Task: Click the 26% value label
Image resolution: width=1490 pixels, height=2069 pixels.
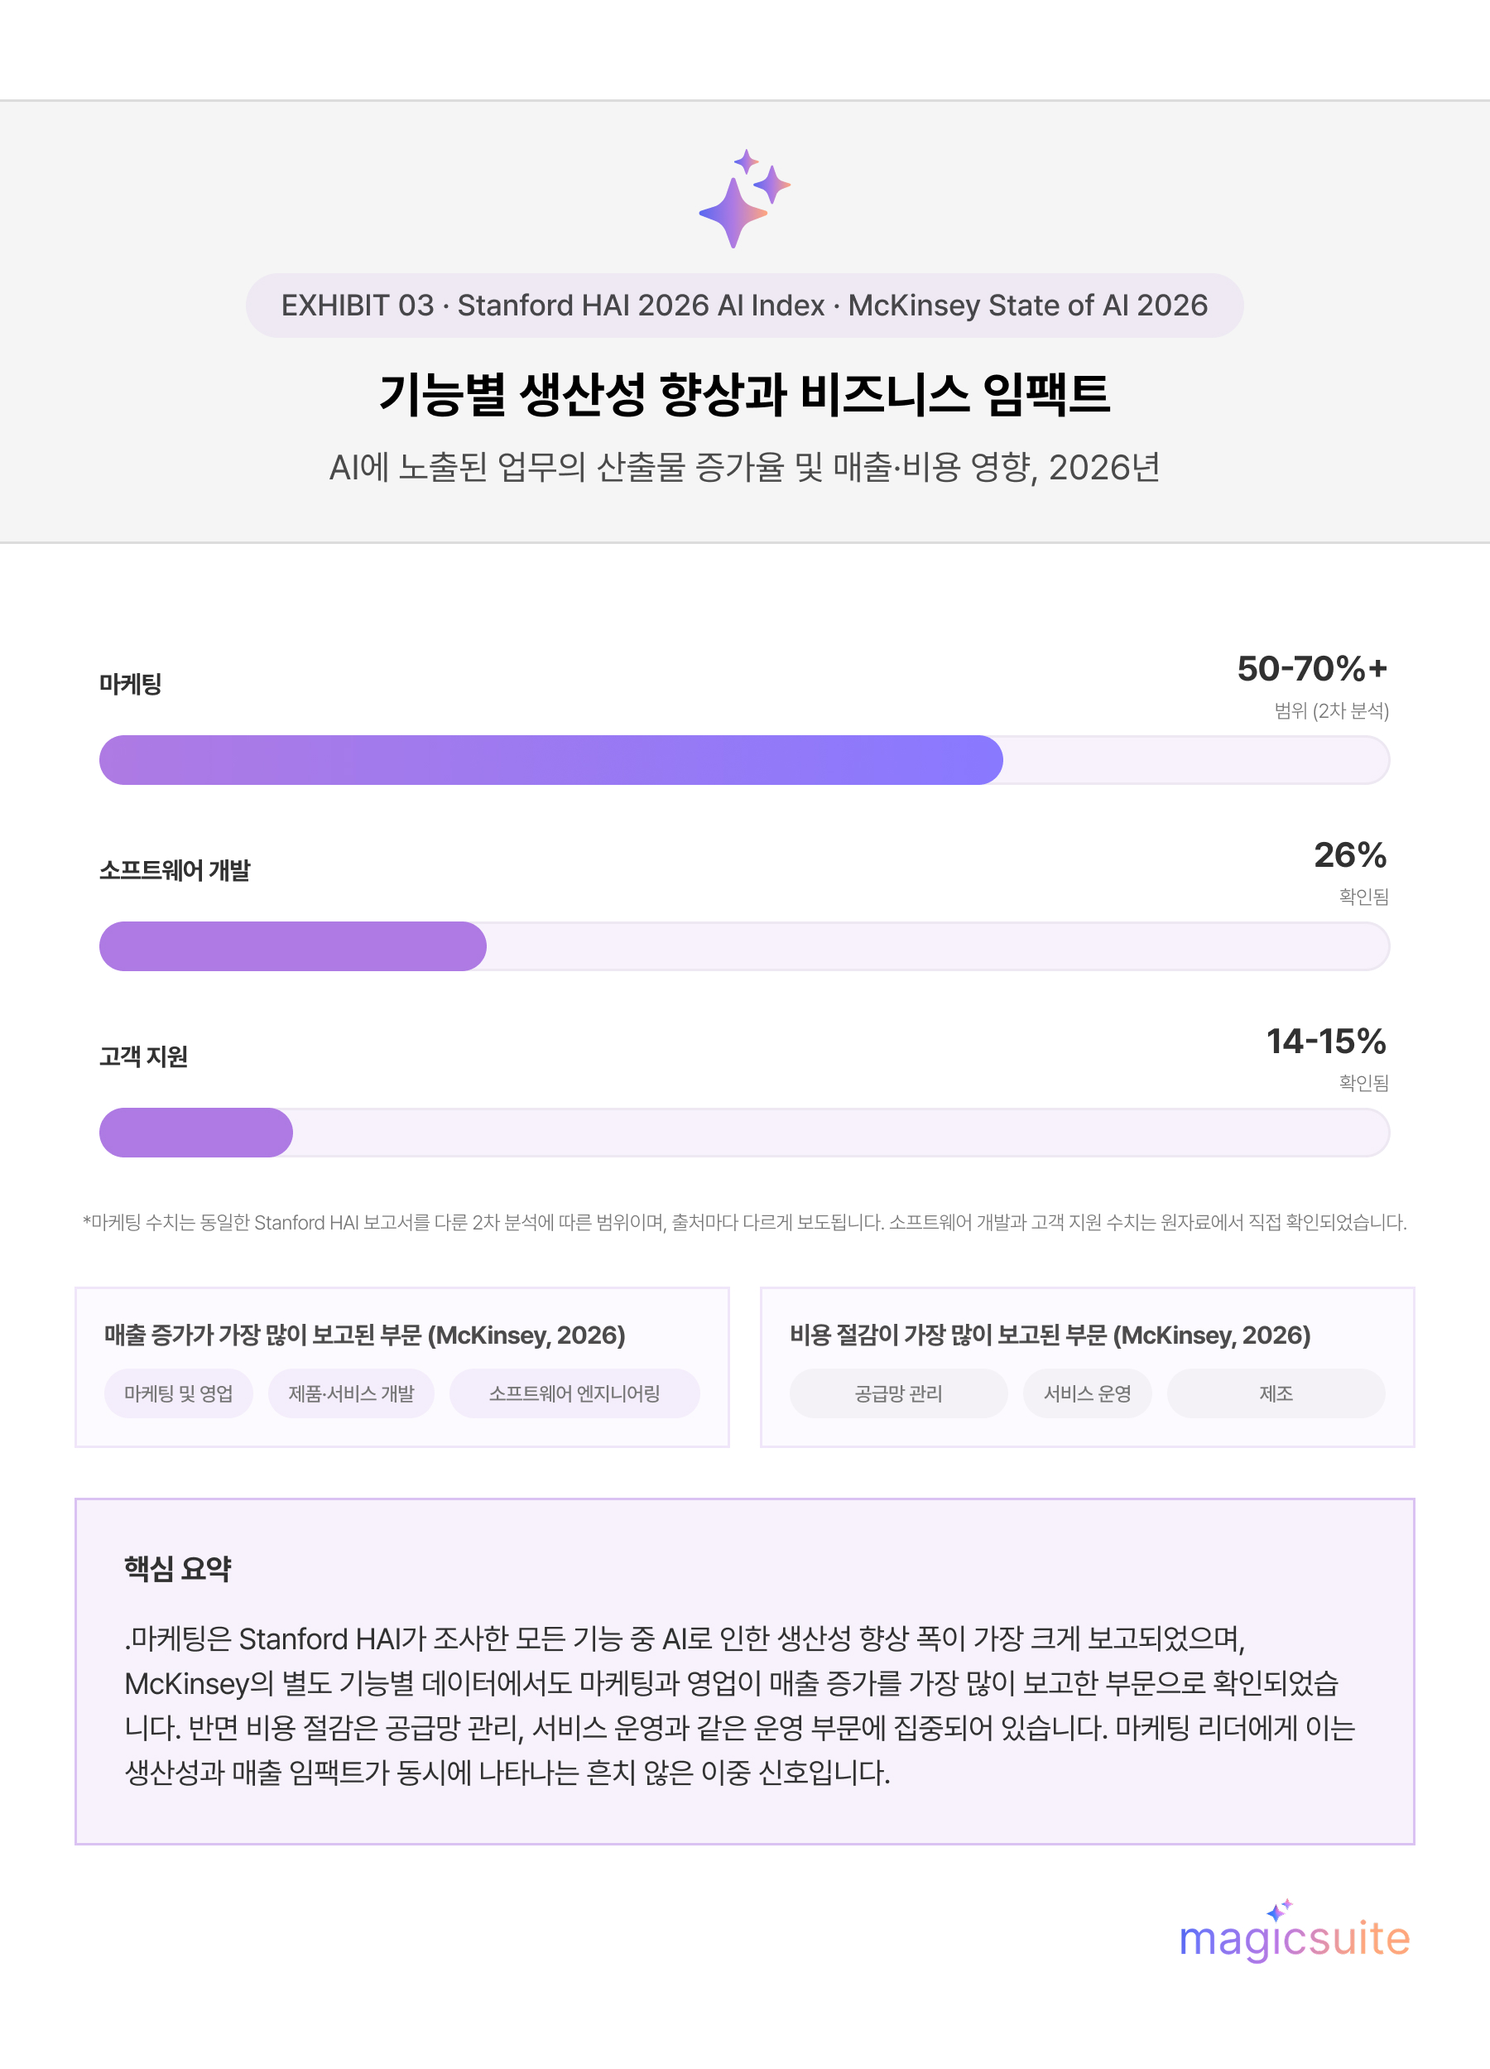Action: pyautogui.click(x=1350, y=854)
